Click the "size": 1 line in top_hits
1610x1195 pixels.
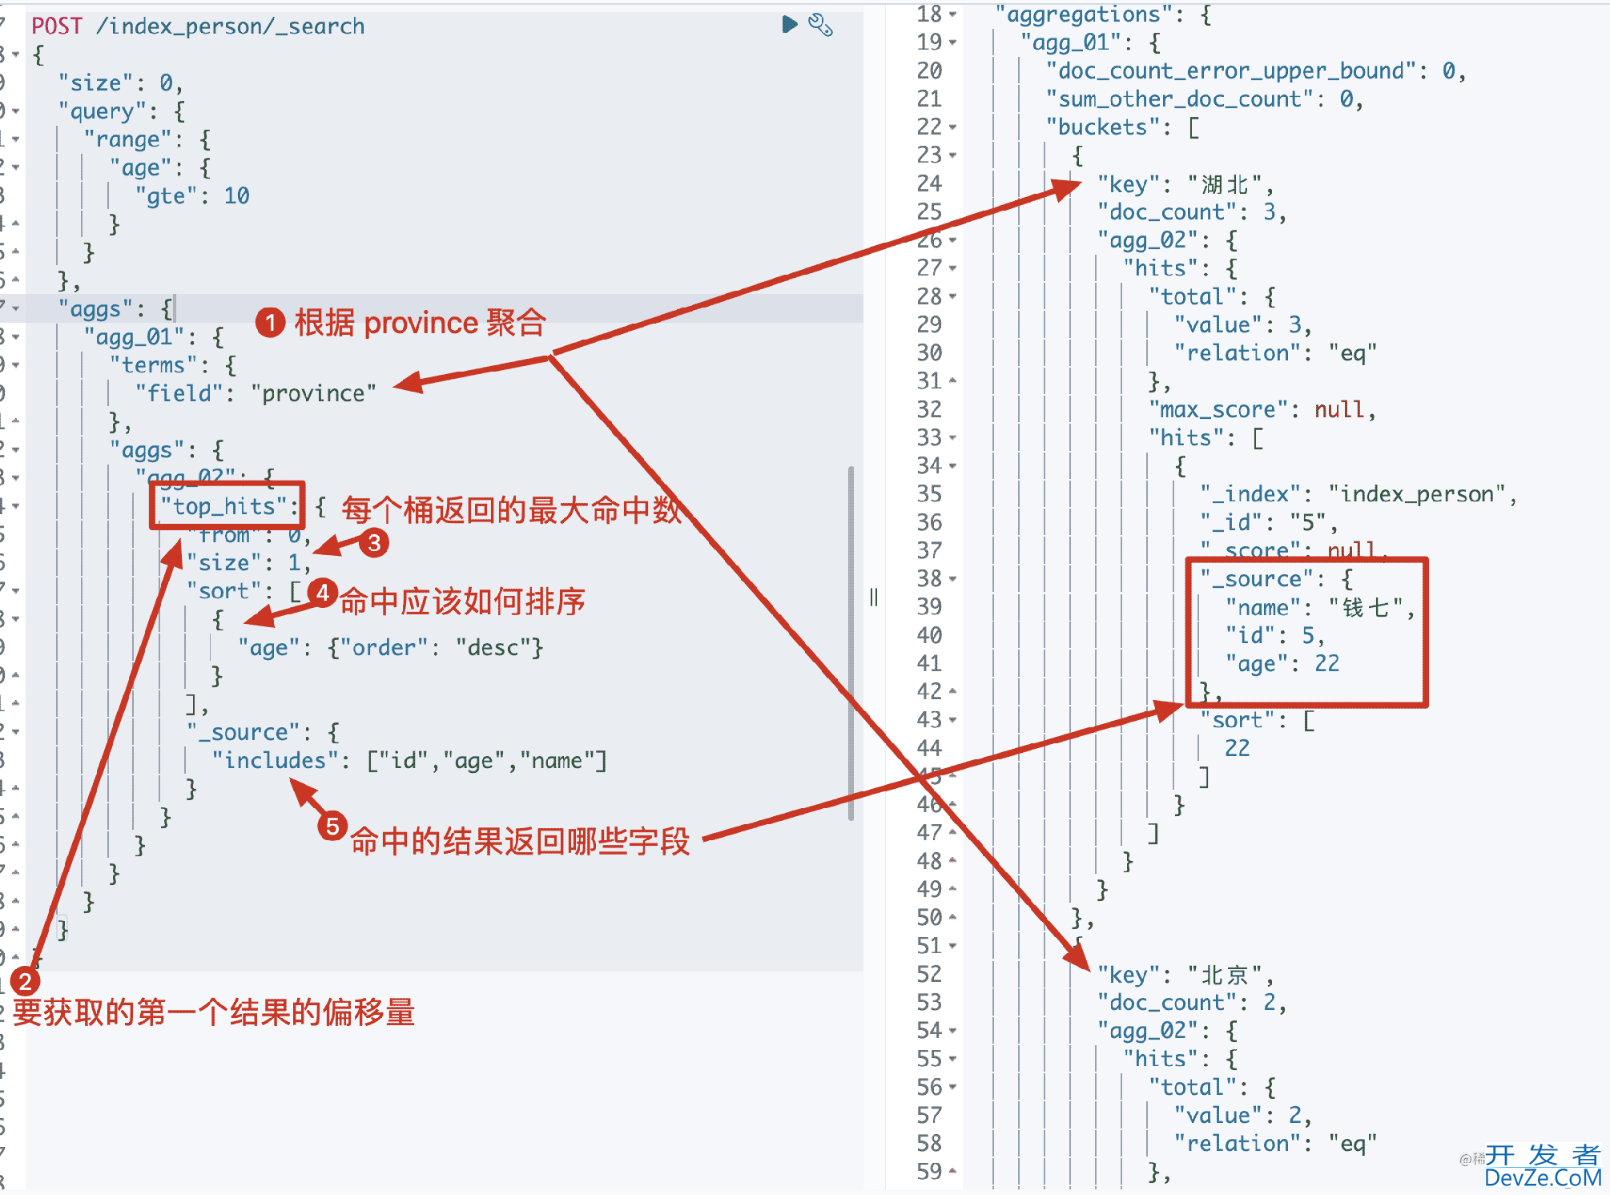[x=249, y=563]
